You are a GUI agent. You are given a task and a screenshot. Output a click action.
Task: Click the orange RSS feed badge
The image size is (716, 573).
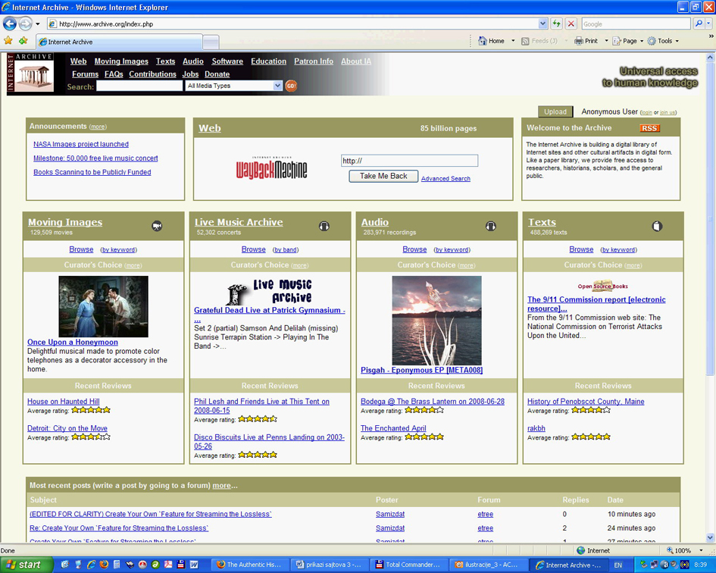point(649,128)
